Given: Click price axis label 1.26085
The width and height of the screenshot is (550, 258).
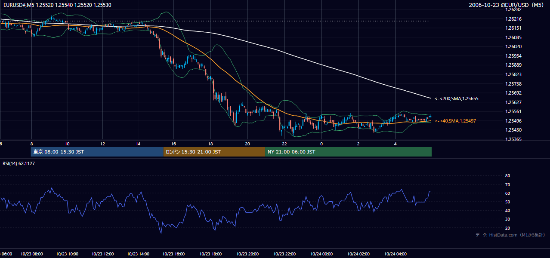Looking at the screenshot, I should coord(513,37).
